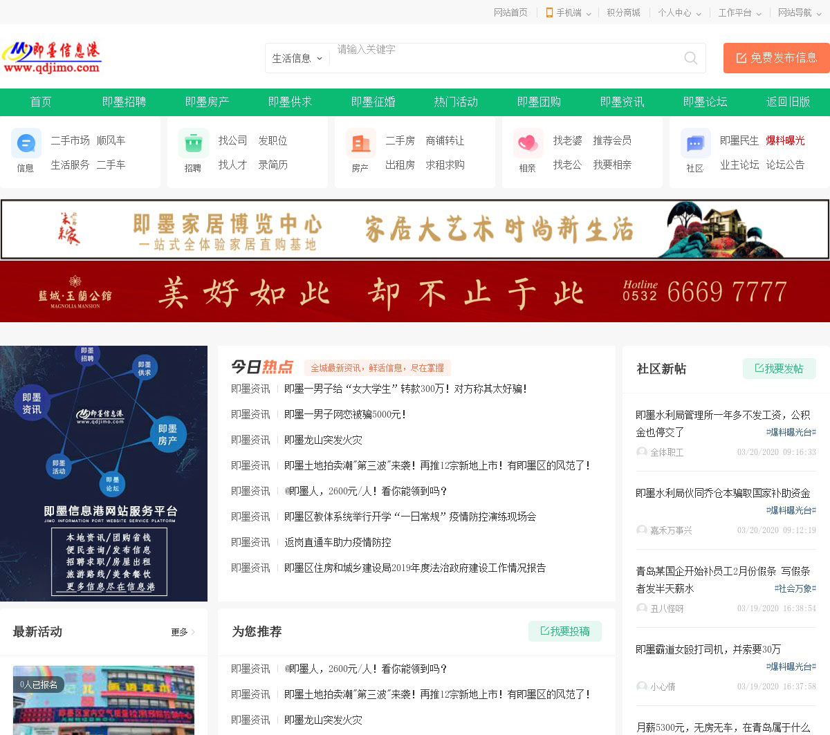Click avatar icon beside 嘉禾万事兴
Viewport: 830px width, 735px height.
click(x=642, y=530)
